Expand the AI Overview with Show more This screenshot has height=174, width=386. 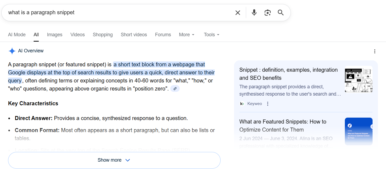coord(114,160)
